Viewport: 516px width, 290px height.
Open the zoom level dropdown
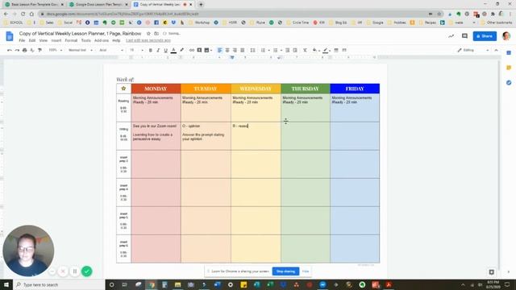tap(56, 50)
